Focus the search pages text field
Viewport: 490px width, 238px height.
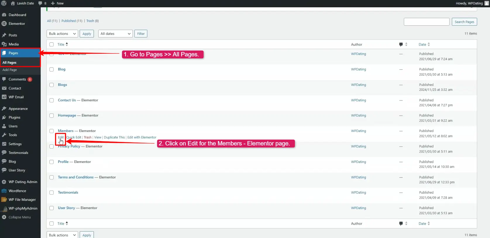pos(427,22)
